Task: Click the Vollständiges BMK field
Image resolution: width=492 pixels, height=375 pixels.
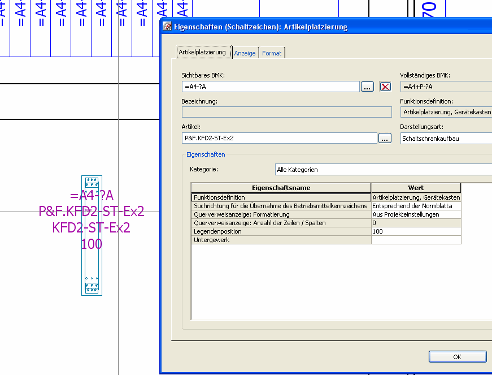Action: 446,87
